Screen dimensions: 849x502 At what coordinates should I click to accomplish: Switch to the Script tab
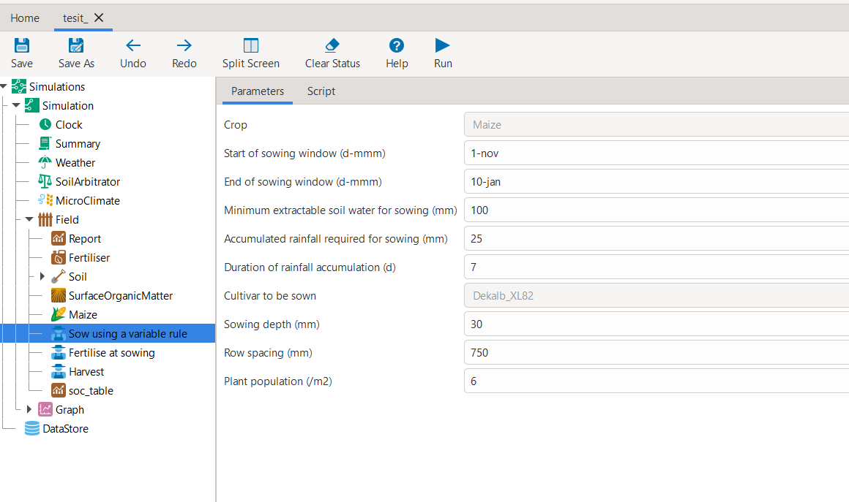[321, 91]
